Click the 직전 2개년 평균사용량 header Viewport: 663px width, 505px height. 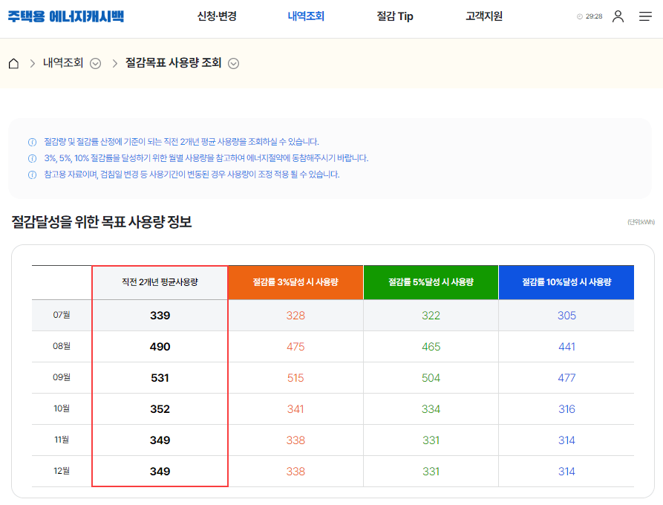coord(159,282)
